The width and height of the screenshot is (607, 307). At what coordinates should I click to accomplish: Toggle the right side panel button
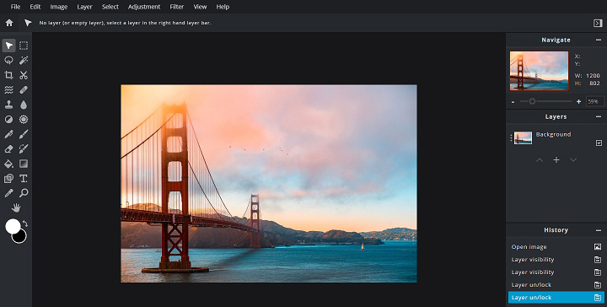tap(598, 24)
